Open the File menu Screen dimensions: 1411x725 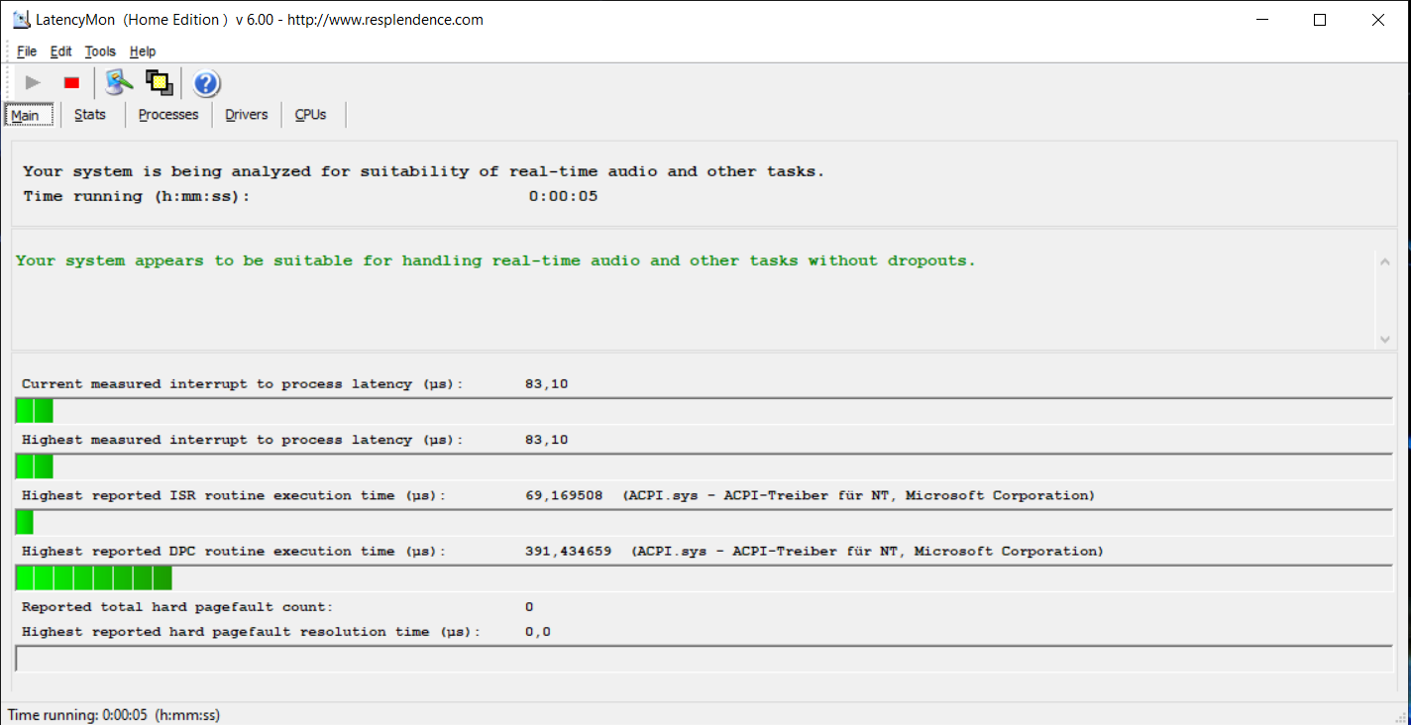[x=27, y=52]
